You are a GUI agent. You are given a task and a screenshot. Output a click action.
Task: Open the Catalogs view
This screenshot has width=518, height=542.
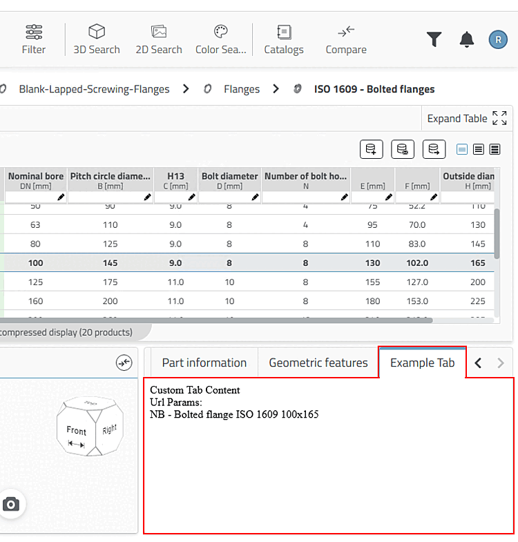[284, 39]
